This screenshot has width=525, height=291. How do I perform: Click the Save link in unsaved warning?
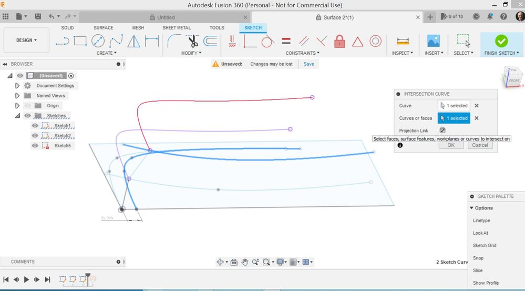pos(308,64)
